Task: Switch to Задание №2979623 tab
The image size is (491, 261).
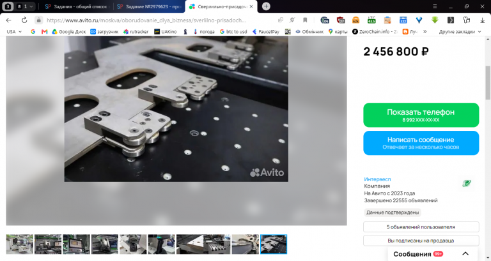Action: (149, 6)
